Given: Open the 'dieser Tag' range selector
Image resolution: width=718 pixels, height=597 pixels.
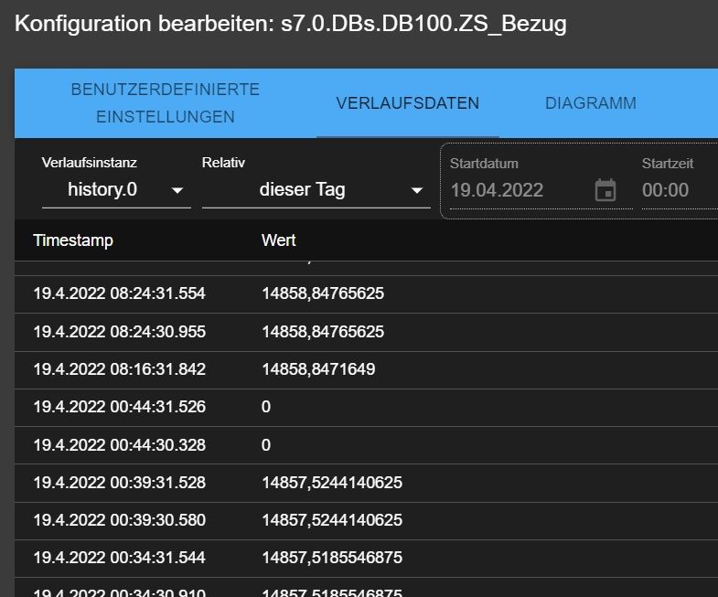Looking at the screenshot, I should (316, 189).
